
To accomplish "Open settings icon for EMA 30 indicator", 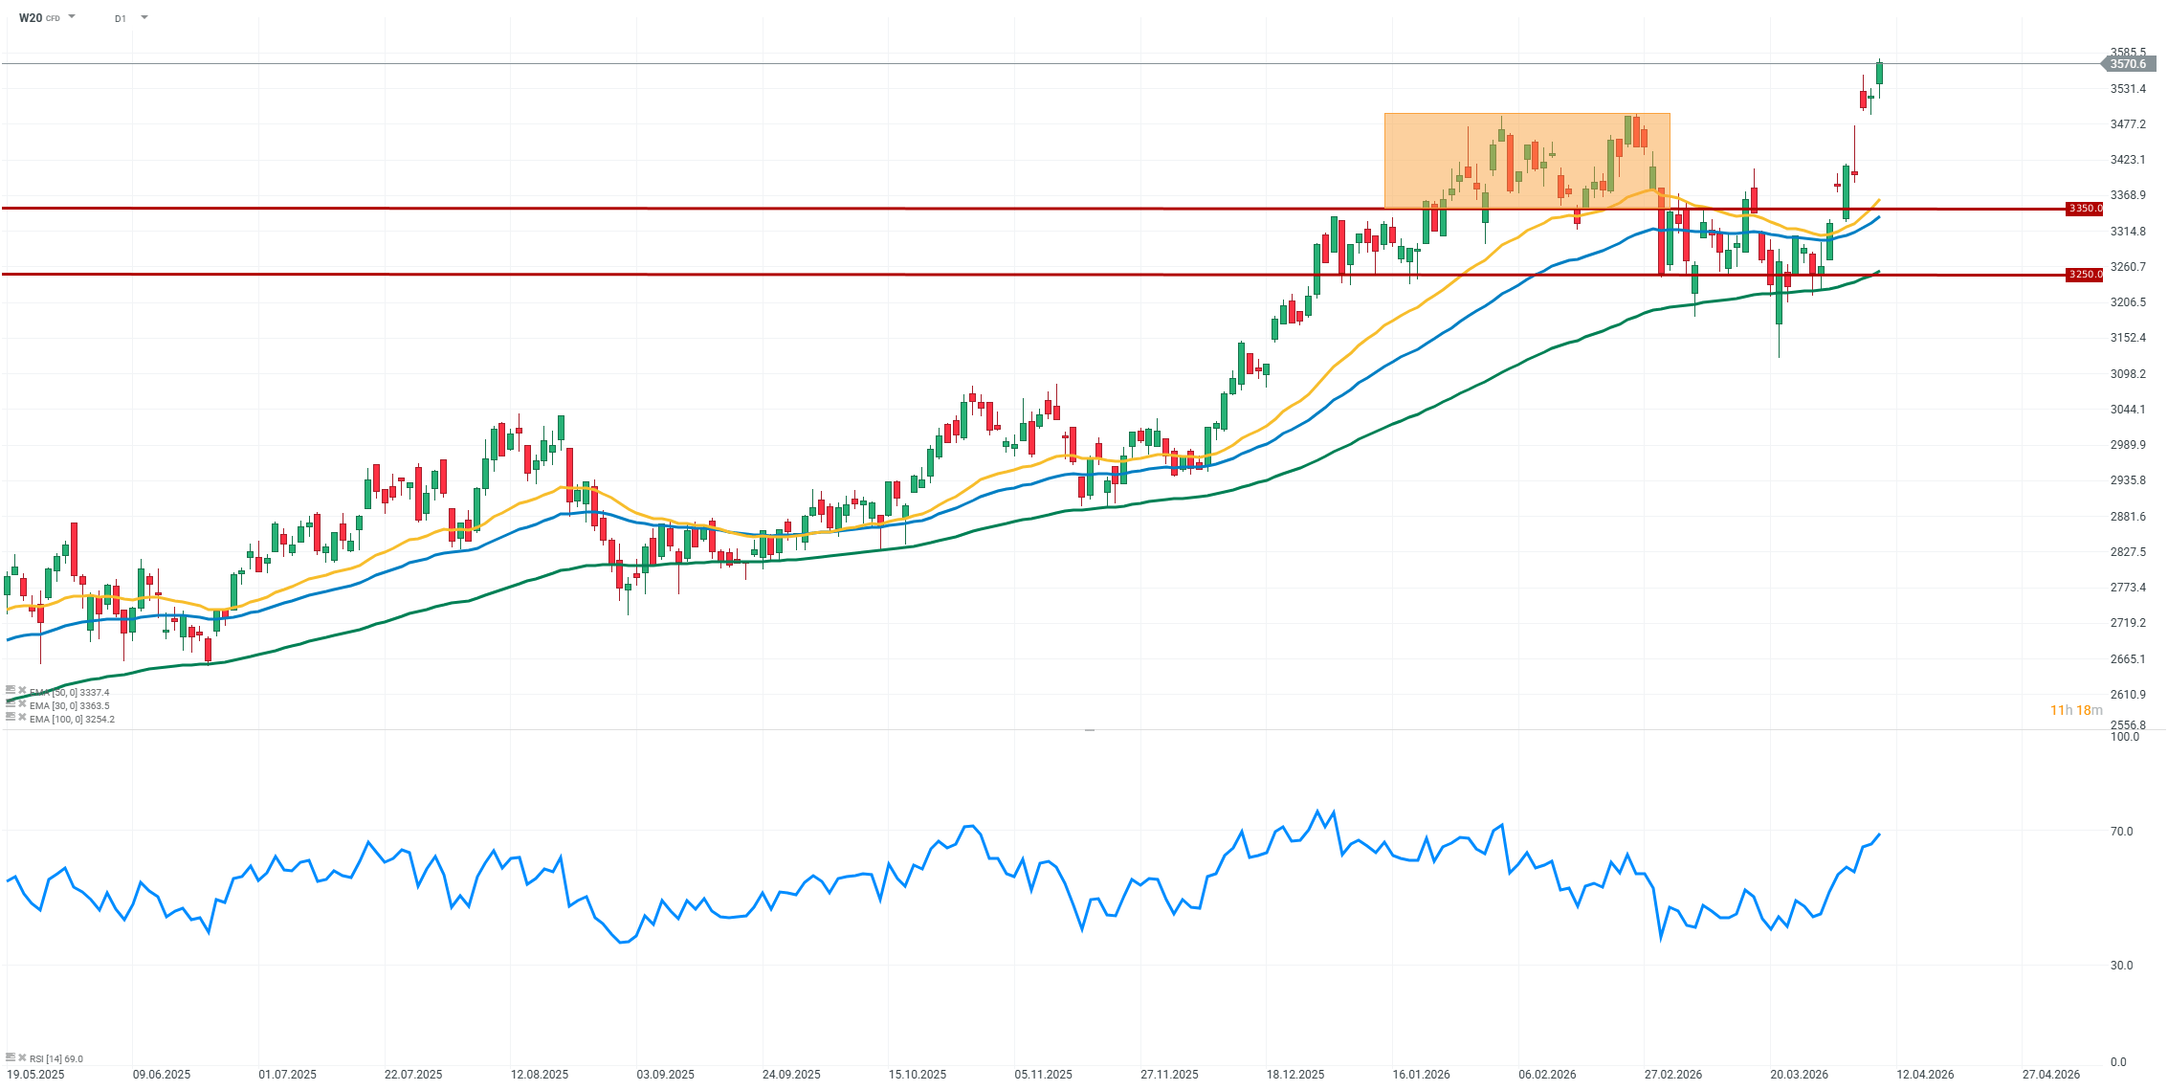I will 11,703.
